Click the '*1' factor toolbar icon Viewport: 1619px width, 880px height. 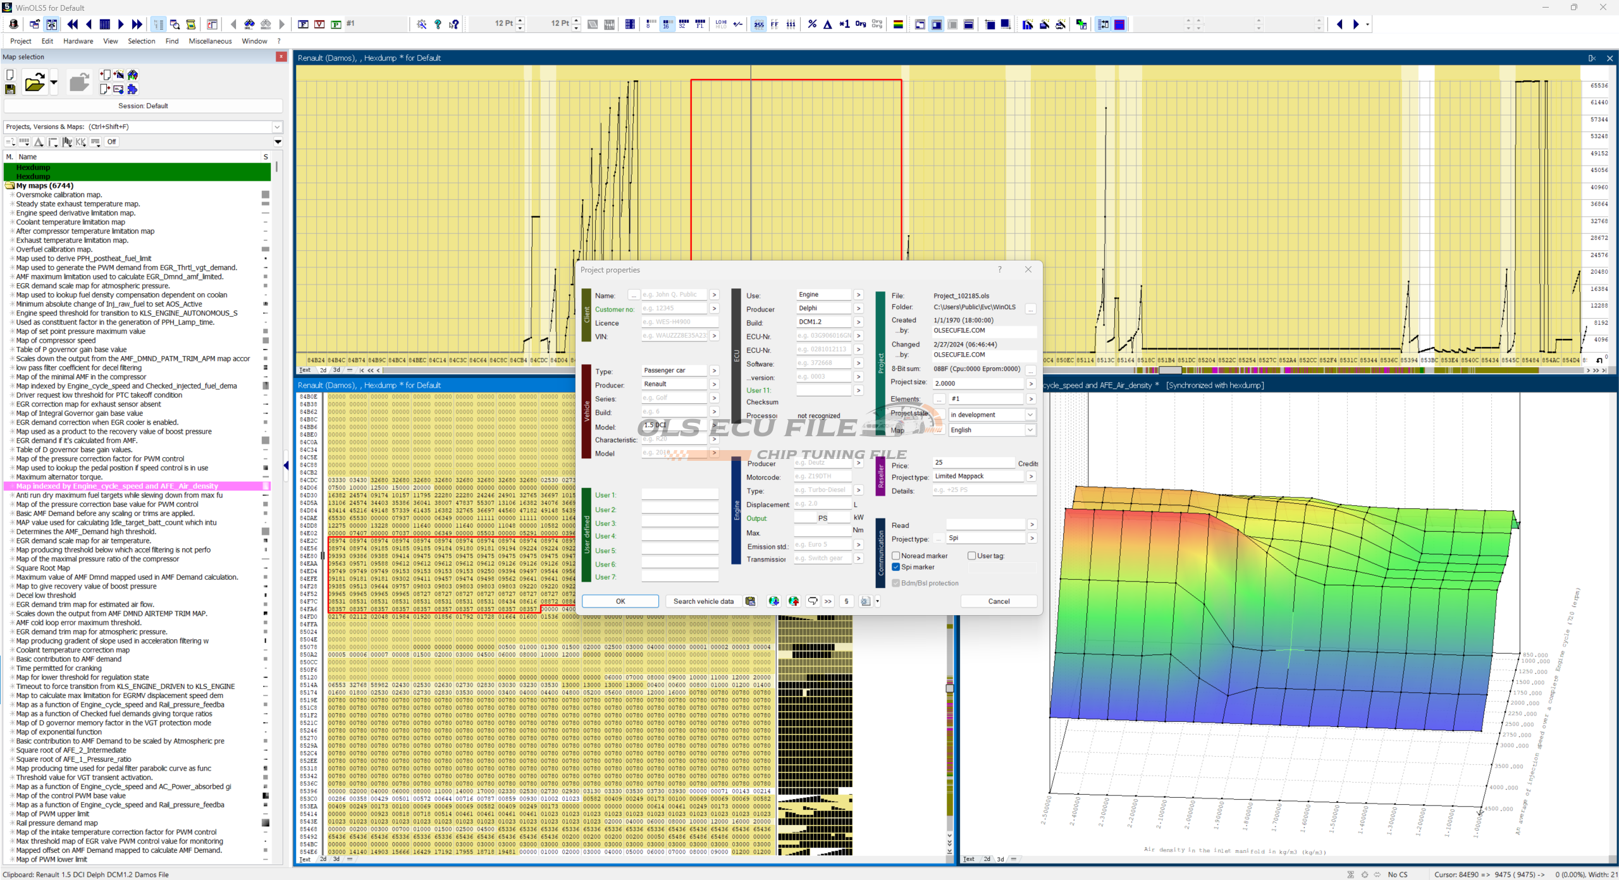click(x=844, y=24)
